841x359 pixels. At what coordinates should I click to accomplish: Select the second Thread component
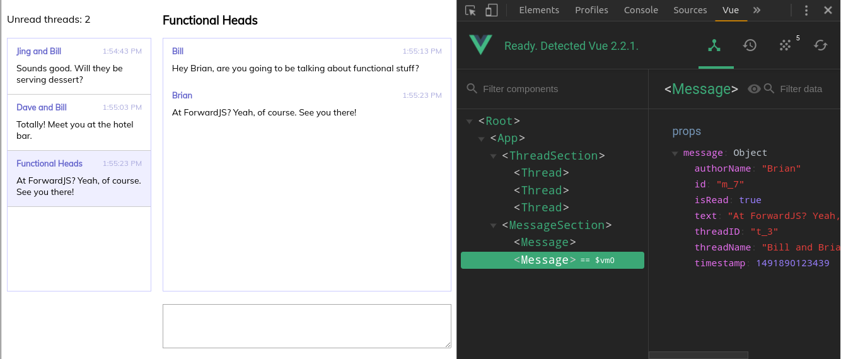[x=542, y=191]
